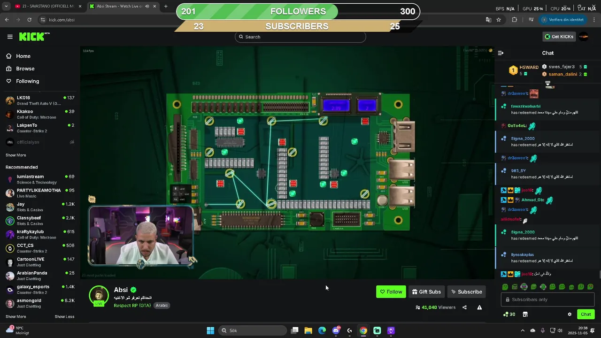Image resolution: width=601 pixels, height=338 pixels.
Task: Collapse Recommended list with Show Less
Action: pyautogui.click(x=64, y=316)
